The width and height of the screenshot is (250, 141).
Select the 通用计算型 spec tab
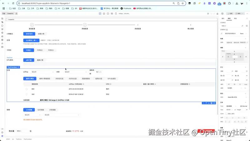pos(30,79)
